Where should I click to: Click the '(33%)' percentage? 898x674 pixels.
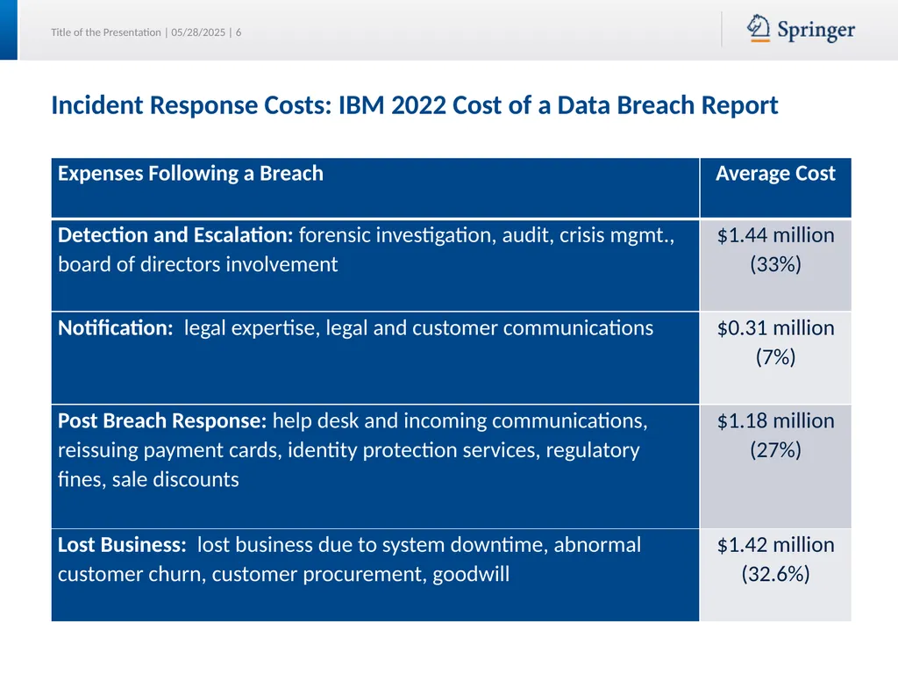click(x=775, y=265)
